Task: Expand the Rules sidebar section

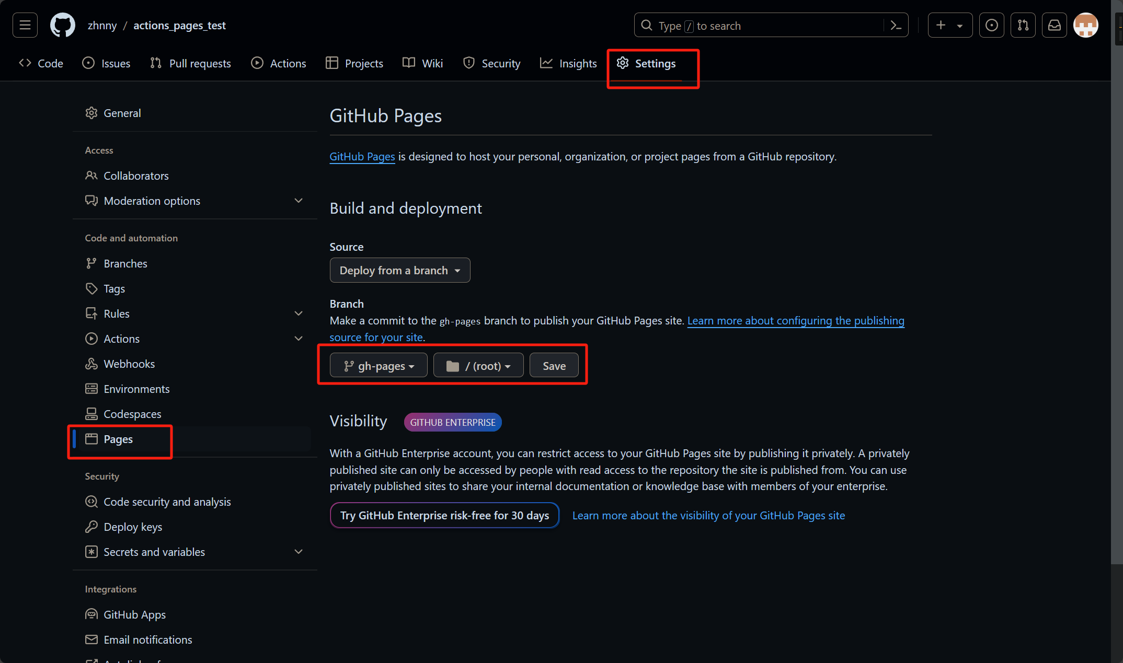Action: point(298,313)
